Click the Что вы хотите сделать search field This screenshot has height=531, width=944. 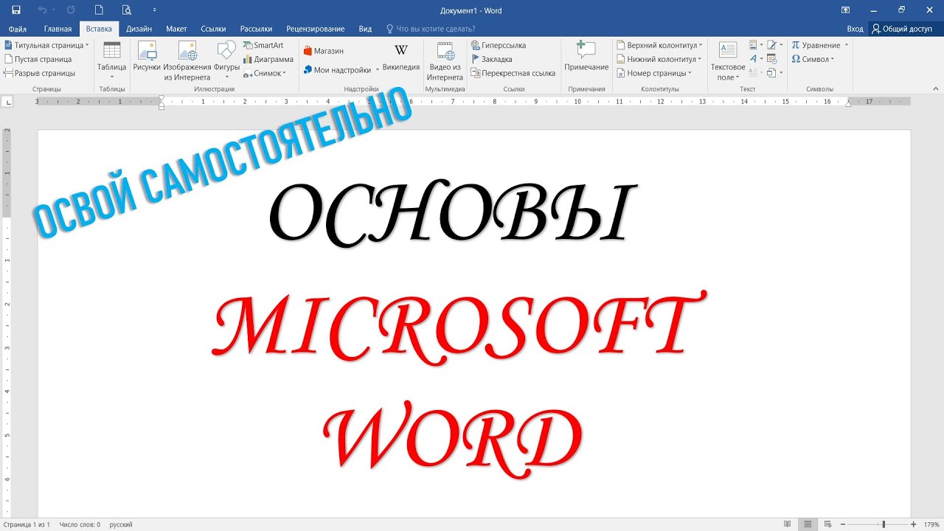(x=430, y=29)
